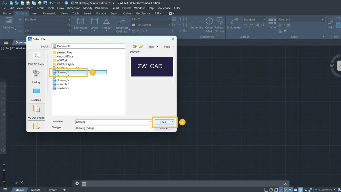Screen dimensions: 341x192
Task: Open the eteams Files folder
Action: tap(63, 52)
